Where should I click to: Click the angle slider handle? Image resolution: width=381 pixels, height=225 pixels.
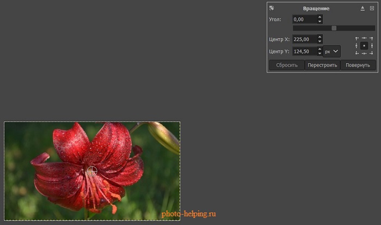[x=334, y=28]
